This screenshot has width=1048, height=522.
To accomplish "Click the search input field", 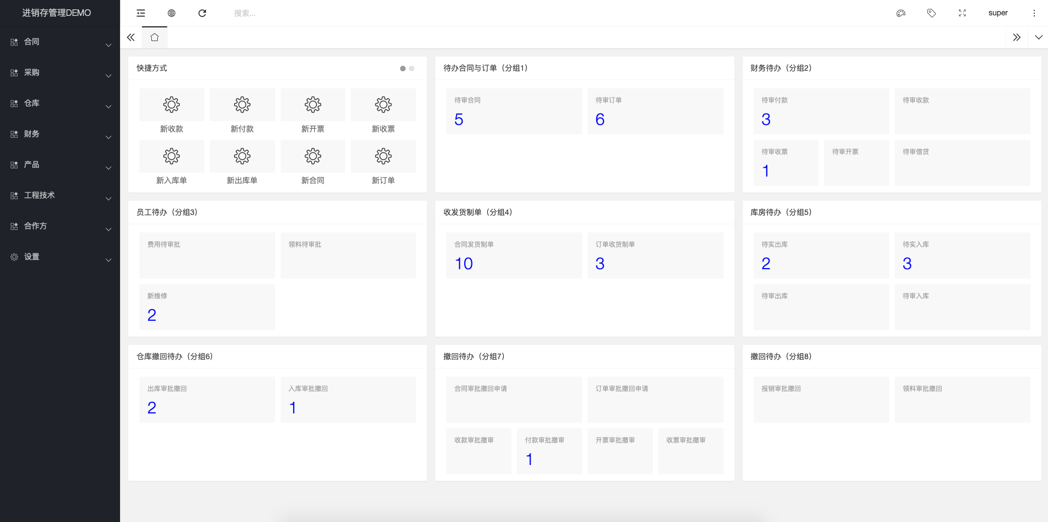I will click(x=285, y=13).
